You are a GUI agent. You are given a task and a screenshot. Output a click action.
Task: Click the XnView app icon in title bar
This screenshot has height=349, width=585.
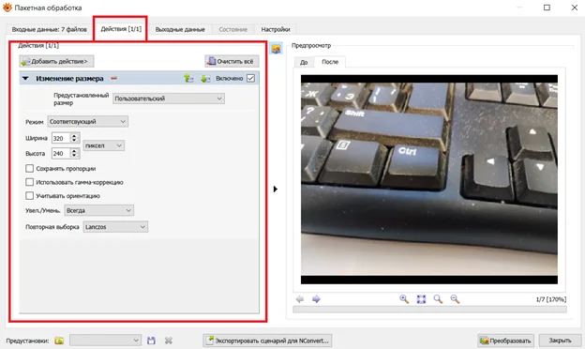7,8
